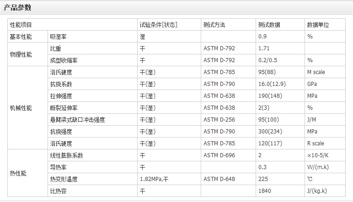Click the 吸湿率 property cell

click(58, 37)
